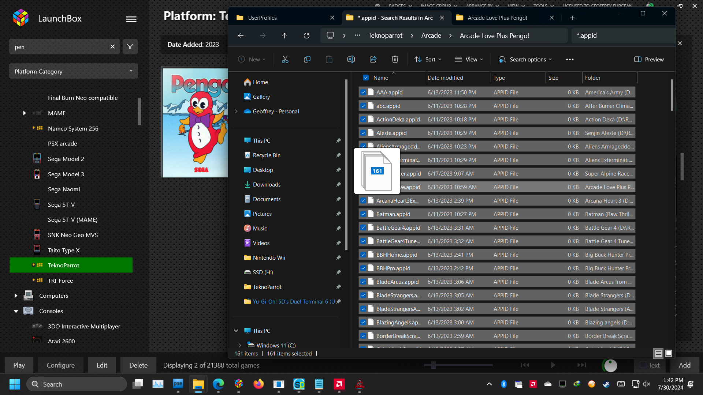Expand the MAME platform tree node
The height and width of the screenshot is (395, 703).
click(x=24, y=113)
